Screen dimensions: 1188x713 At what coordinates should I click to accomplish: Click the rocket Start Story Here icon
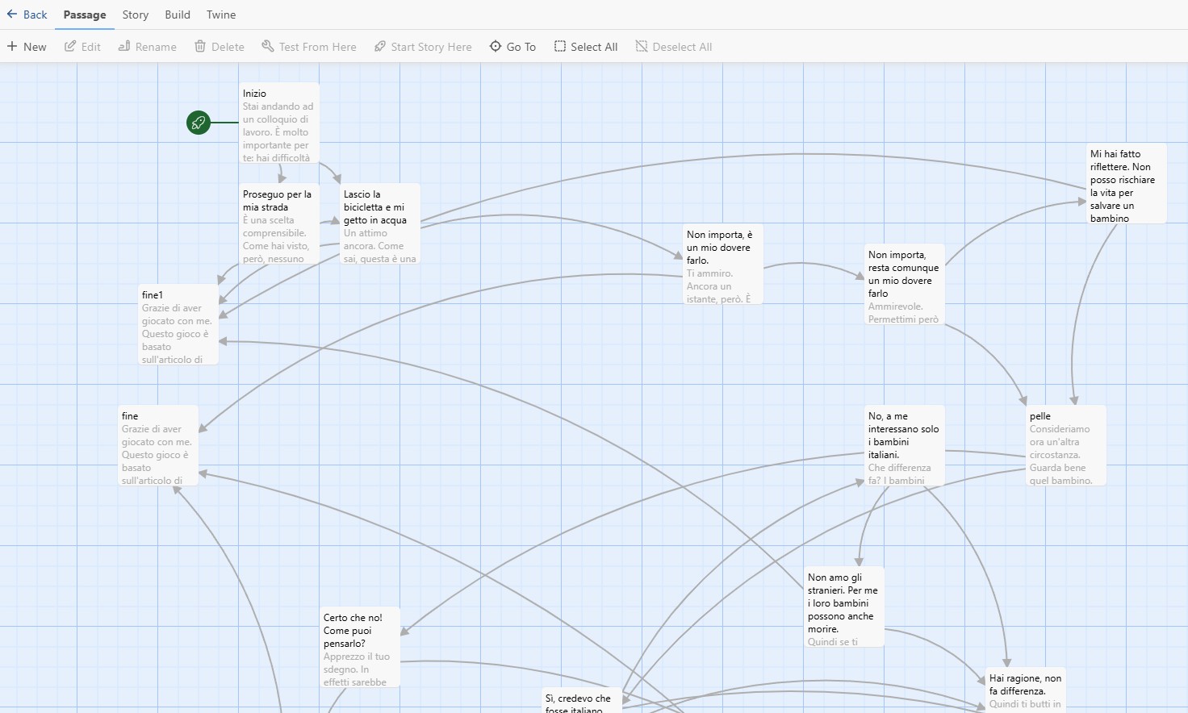(380, 47)
